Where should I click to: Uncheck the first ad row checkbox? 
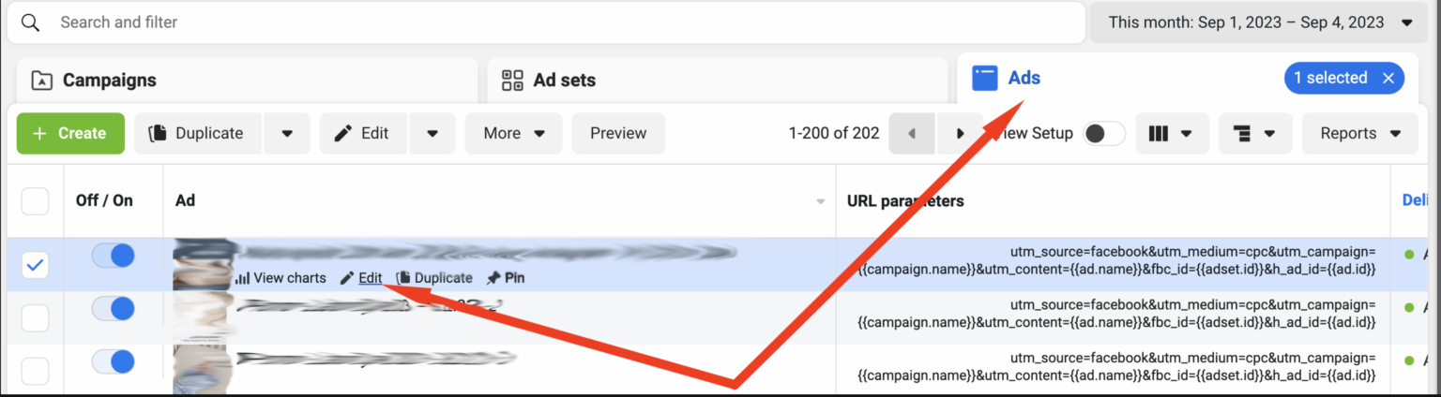35,265
